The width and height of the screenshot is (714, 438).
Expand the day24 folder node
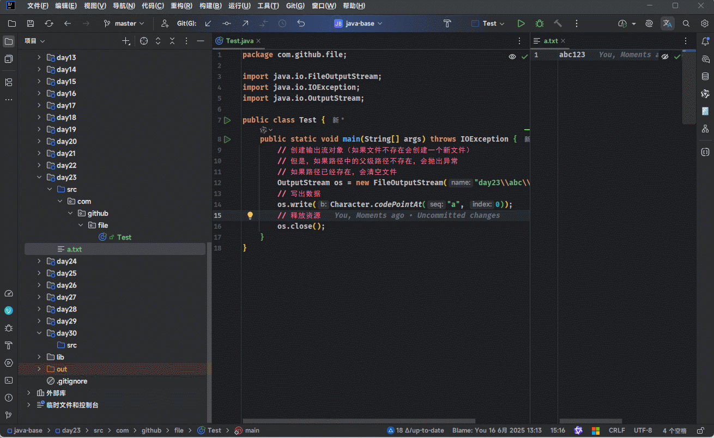pos(39,261)
